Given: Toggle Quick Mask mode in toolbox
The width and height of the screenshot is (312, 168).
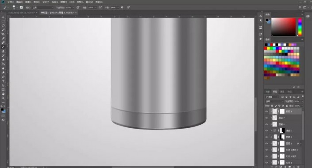Looking at the screenshot, I should coord(3,116).
